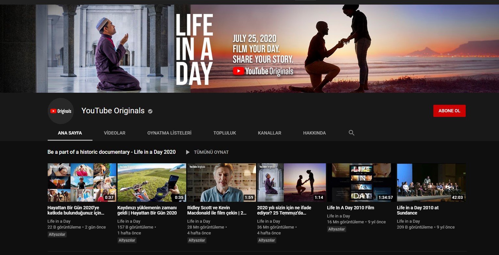Click the '209 B görüntüleme • 9 yıl önce' text
Image resolution: width=499 pixels, height=255 pixels.
click(x=426, y=227)
